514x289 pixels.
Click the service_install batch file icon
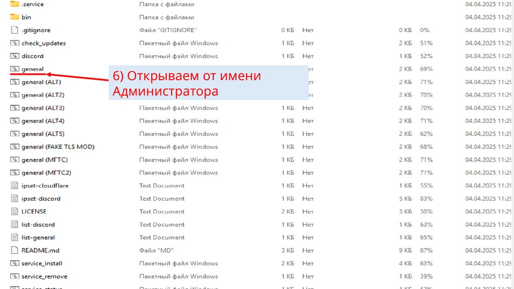click(x=15, y=263)
